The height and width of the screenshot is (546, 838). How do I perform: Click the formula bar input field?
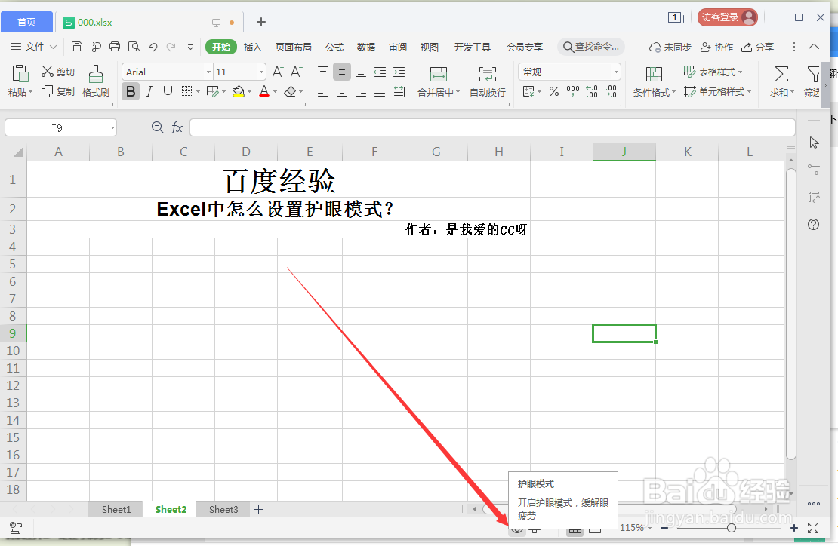point(492,127)
